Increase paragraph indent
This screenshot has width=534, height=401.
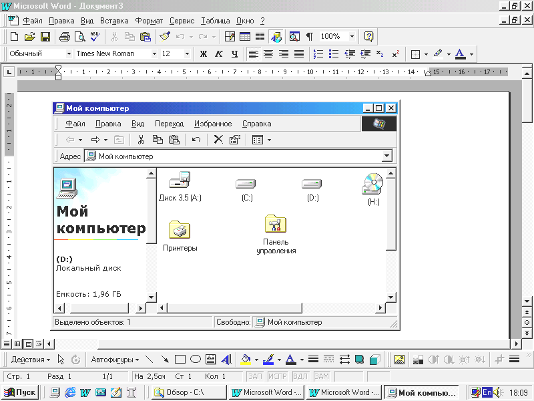[365, 54]
